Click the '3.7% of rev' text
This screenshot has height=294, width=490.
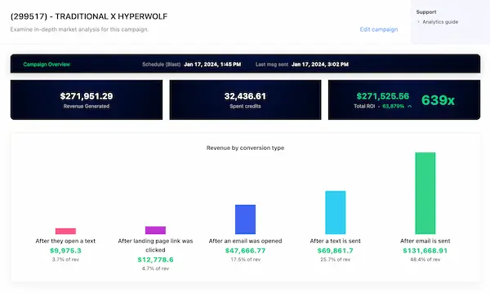pos(65,260)
